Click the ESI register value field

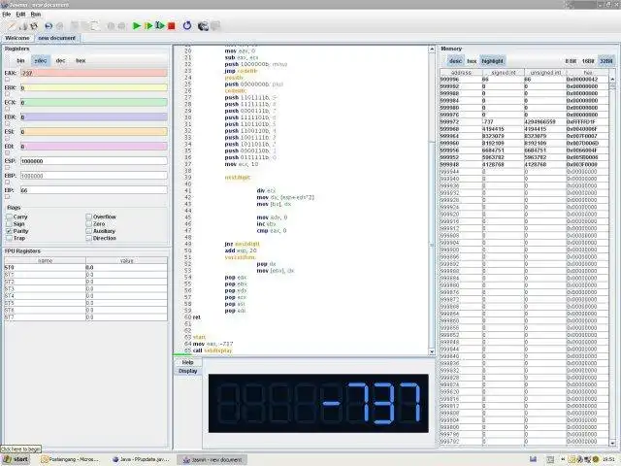pos(94,132)
